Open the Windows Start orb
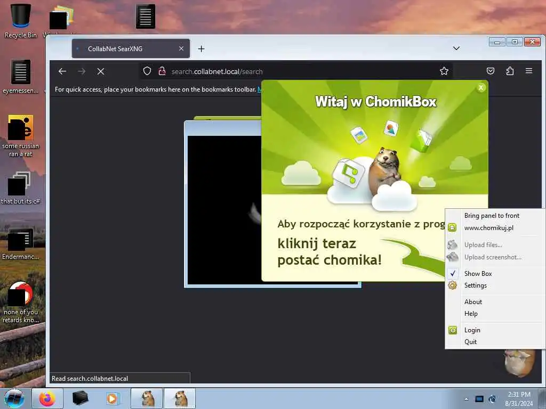 pyautogui.click(x=14, y=398)
